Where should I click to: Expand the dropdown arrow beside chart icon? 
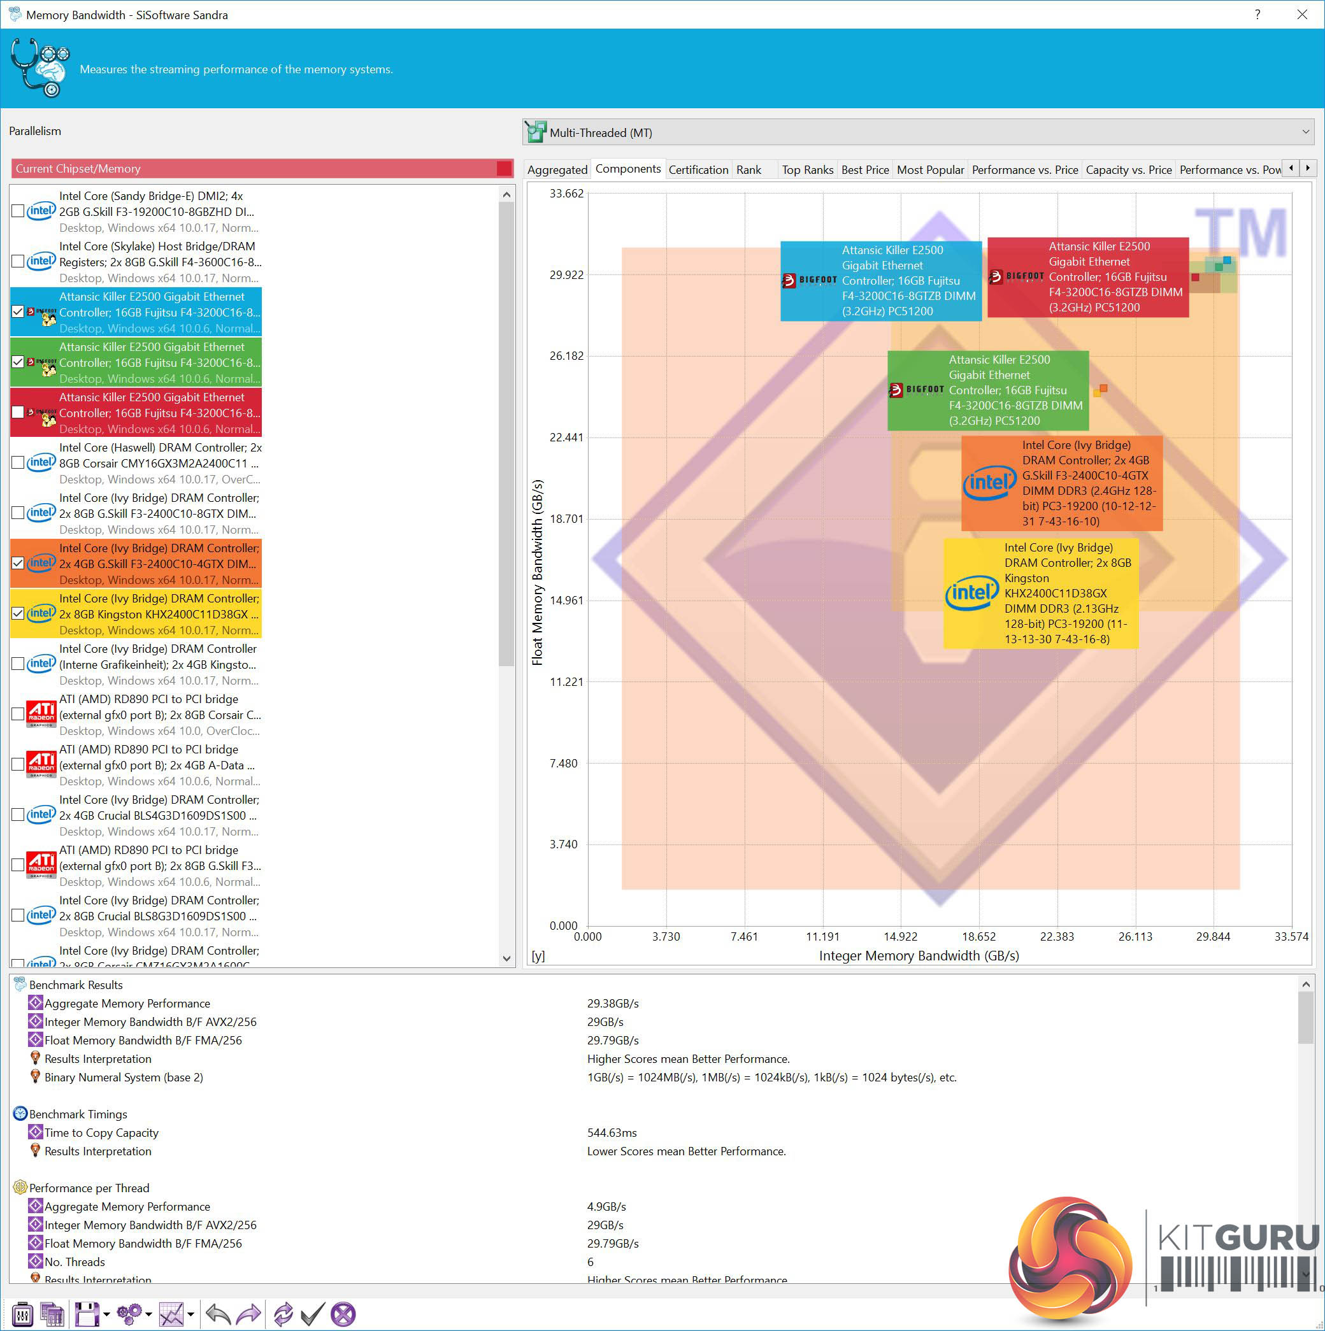[191, 1314]
